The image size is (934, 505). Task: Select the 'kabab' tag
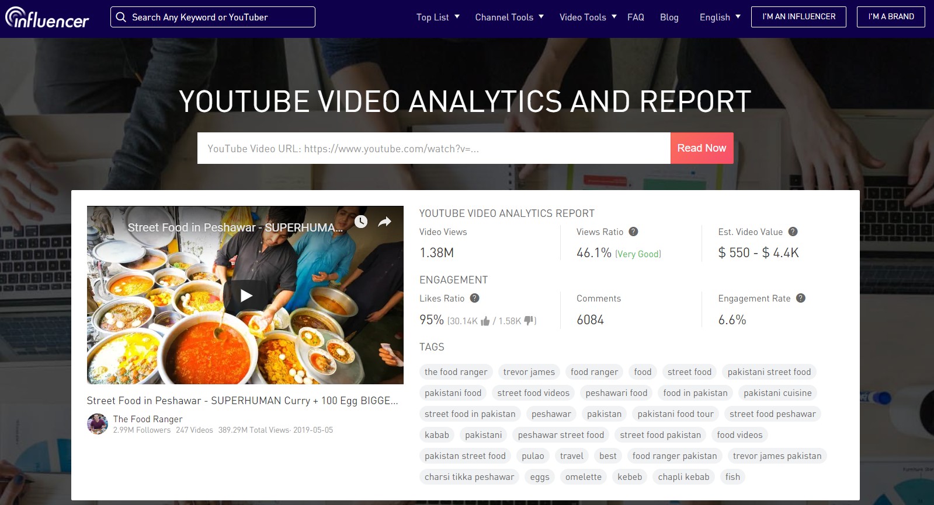click(437, 435)
